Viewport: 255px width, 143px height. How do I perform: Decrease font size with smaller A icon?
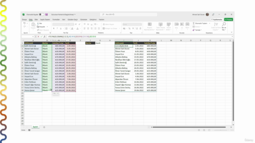click(79, 24)
